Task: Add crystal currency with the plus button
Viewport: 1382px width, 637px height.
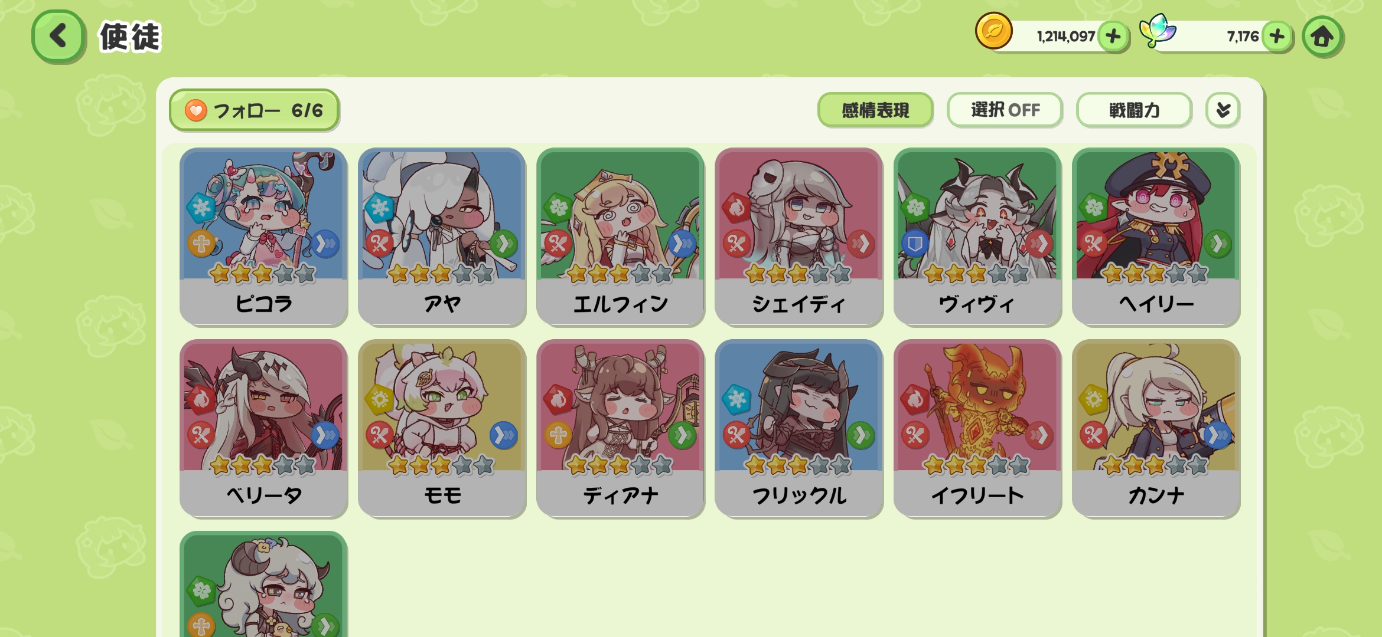Action: coord(1277,37)
